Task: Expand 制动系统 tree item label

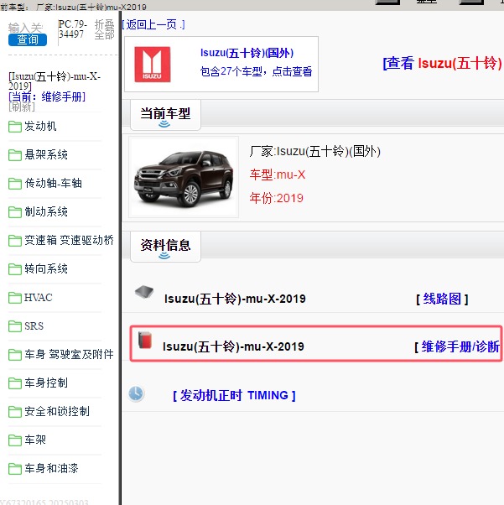Action: (x=46, y=211)
